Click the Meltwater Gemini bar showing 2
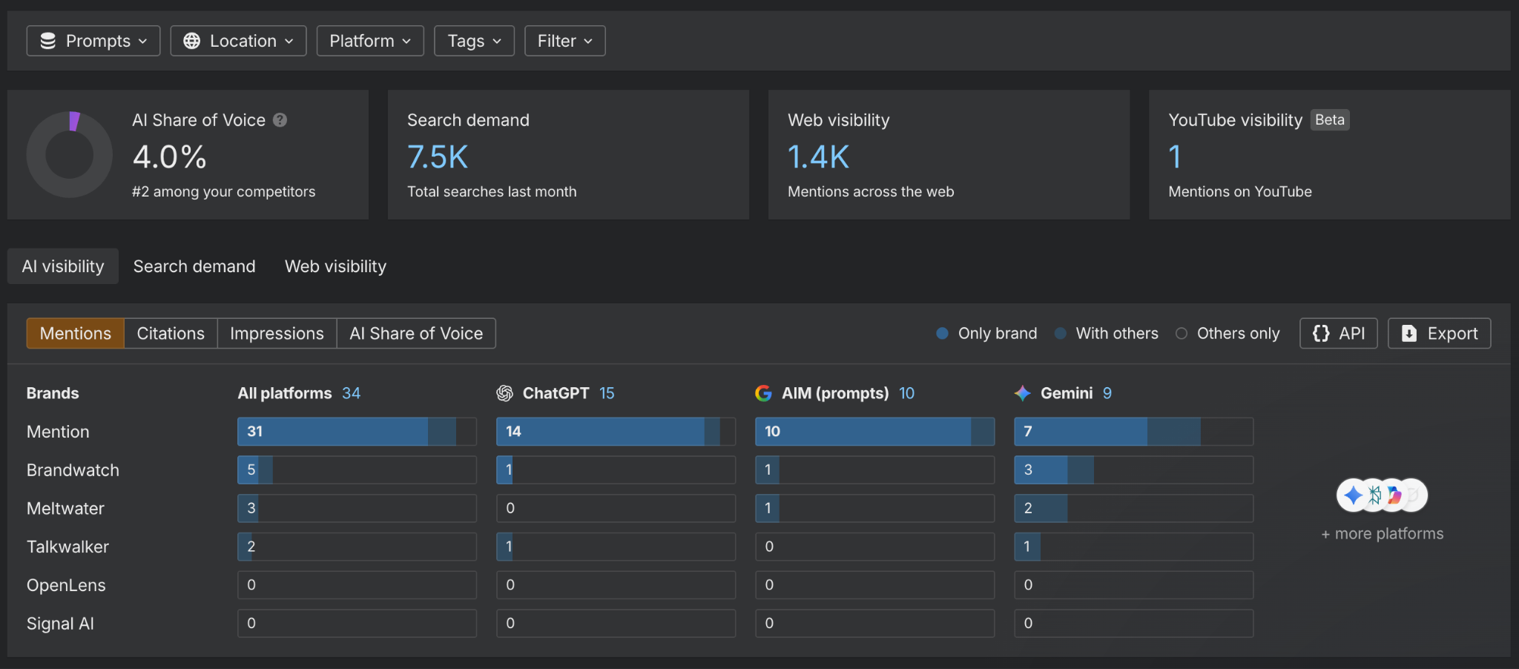 point(1134,508)
